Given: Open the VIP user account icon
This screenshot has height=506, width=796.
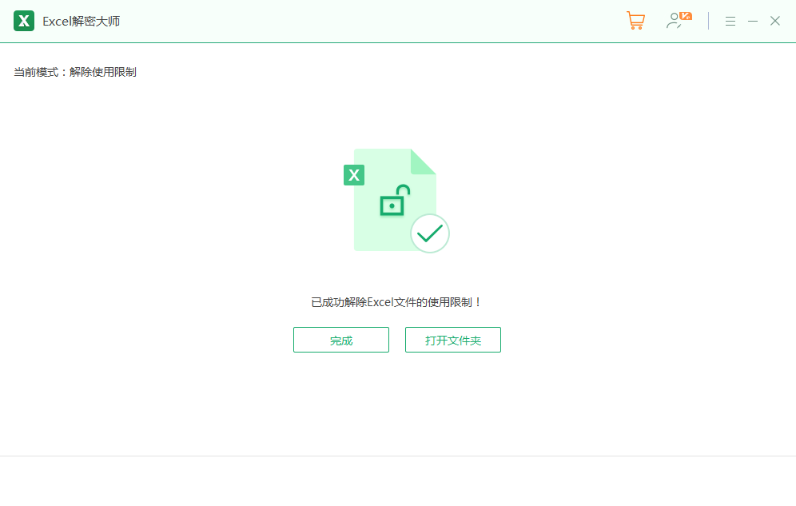Looking at the screenshot, I should [x=679, y=21].
